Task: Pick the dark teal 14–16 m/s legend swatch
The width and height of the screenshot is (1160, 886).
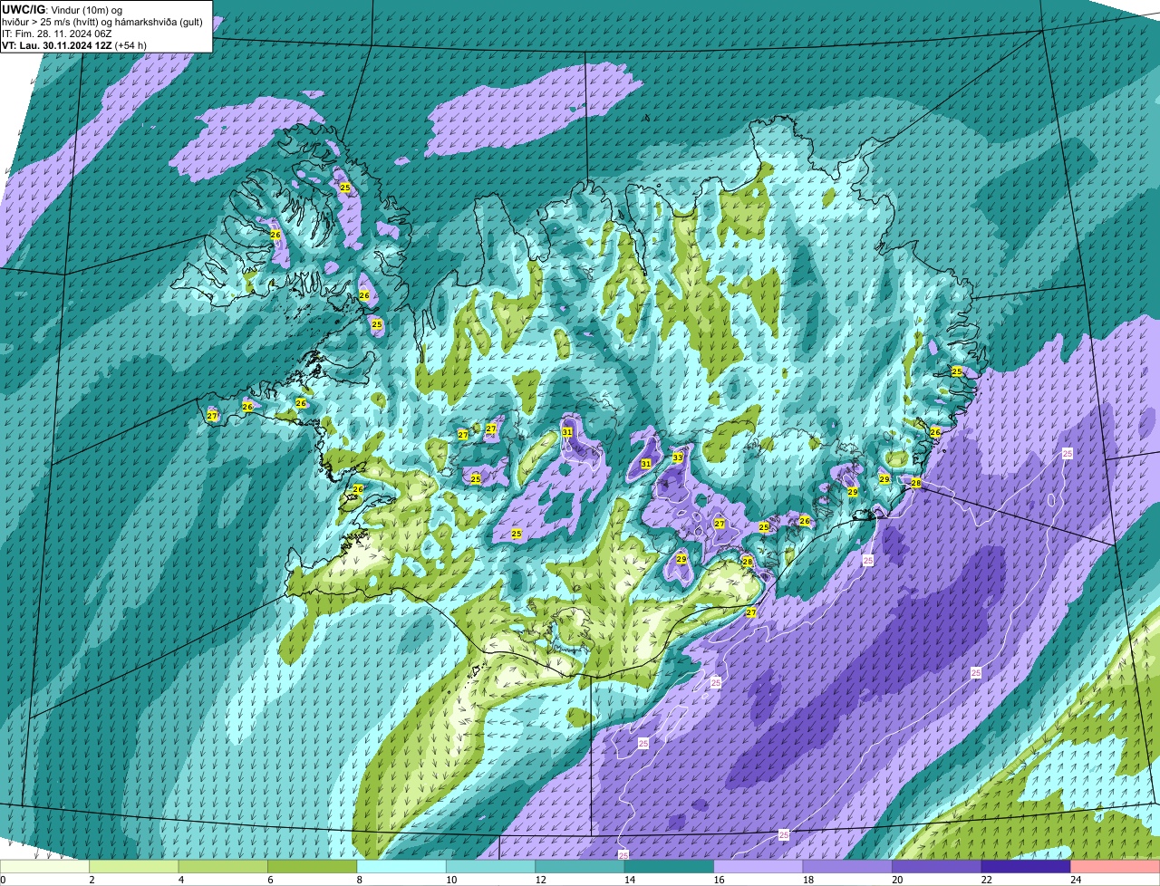Action: coord(670,867)
